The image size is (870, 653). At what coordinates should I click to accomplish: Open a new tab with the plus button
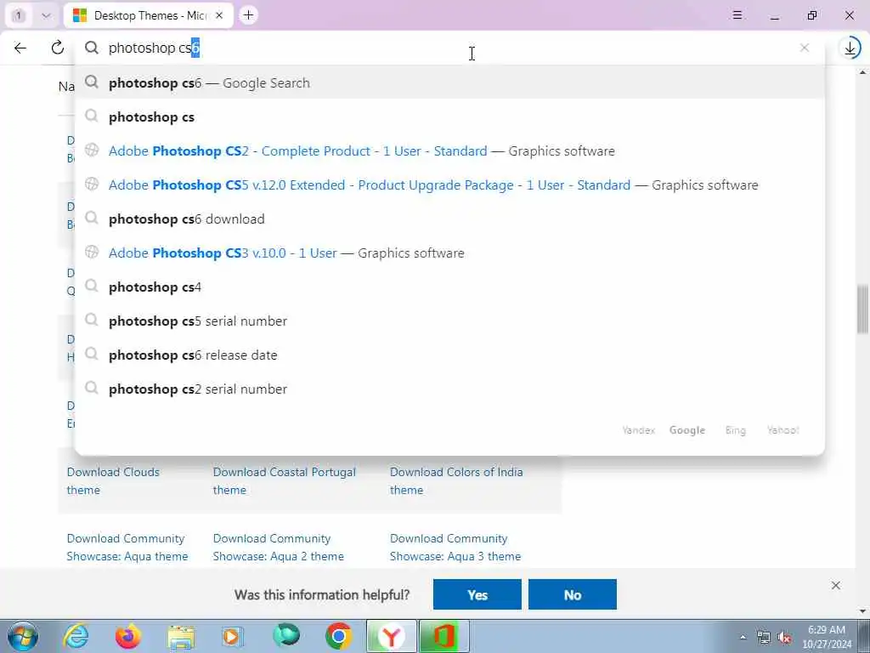249,15
